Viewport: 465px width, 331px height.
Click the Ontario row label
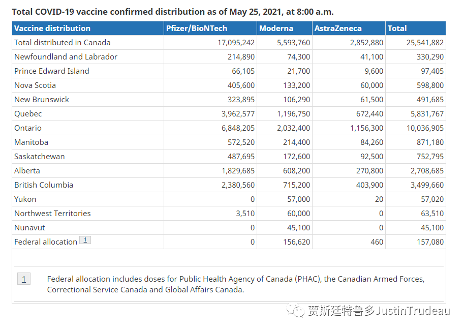28,128
